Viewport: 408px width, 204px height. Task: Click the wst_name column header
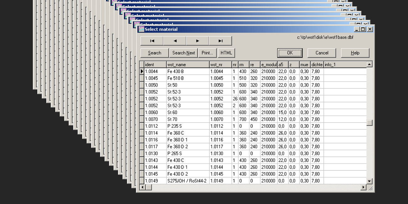(x=188, y=65)
